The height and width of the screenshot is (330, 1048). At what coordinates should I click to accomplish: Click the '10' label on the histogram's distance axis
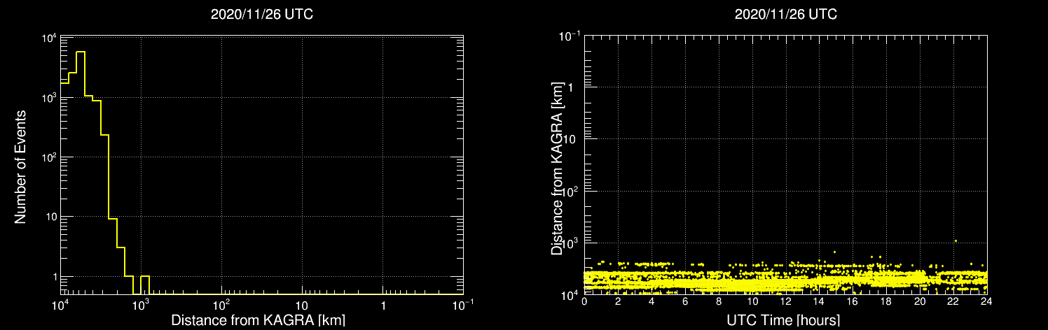tap(302, 306)
